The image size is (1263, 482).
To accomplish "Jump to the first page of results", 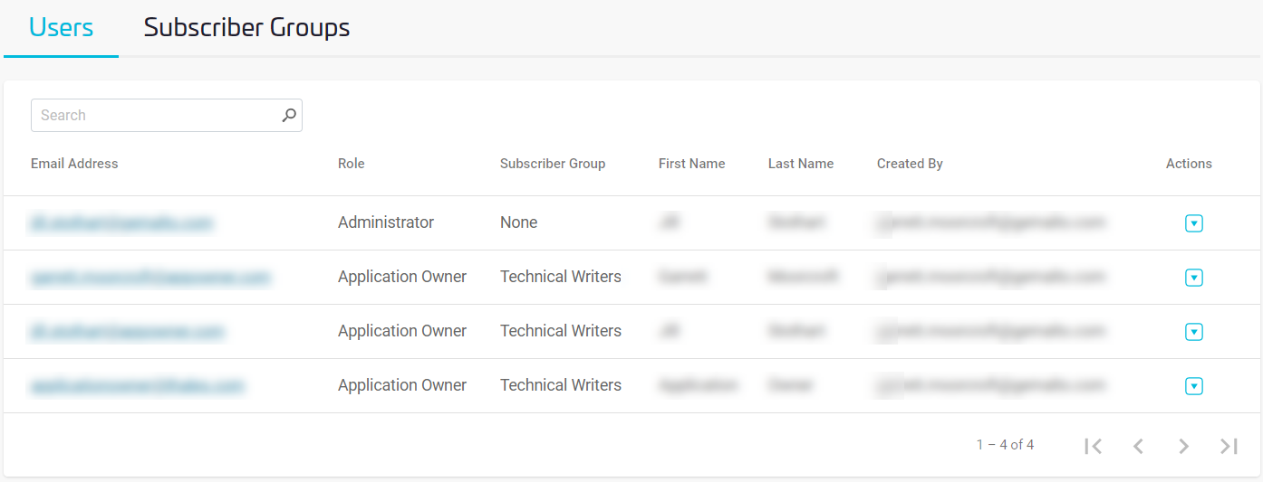I will (1094, 446).
